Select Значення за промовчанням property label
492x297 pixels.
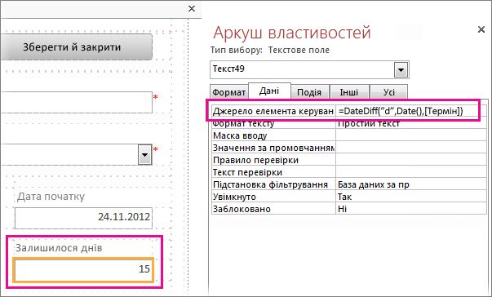click(273, 148)
